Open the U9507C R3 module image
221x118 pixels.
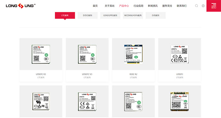41,54
